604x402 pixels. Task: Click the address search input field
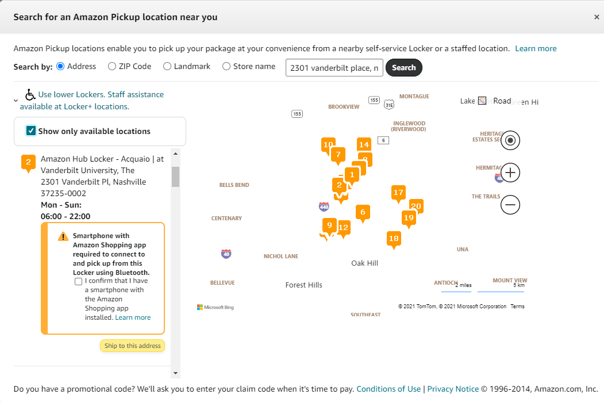[x=334, y=68]
